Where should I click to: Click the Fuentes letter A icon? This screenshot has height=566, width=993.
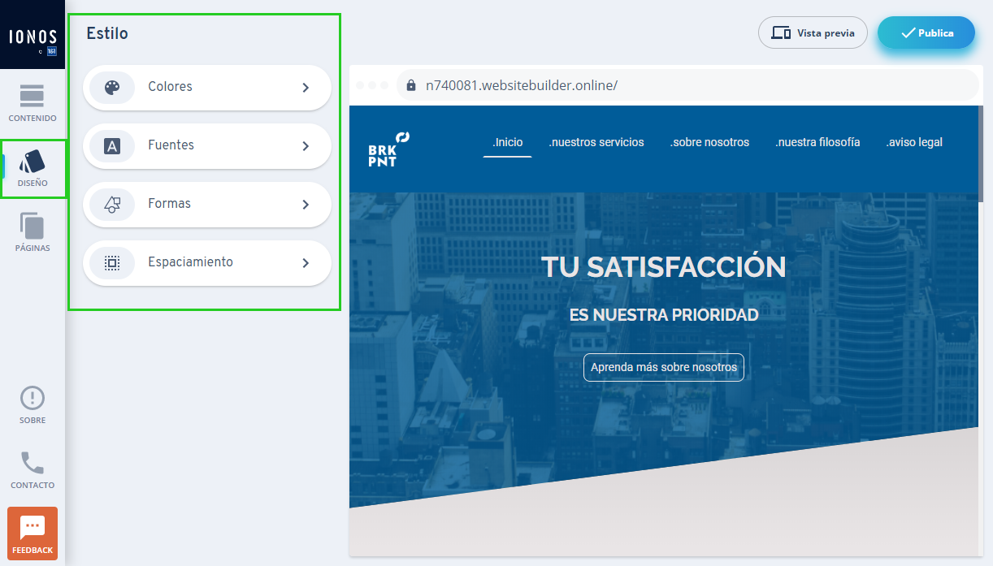pos(112,145)
